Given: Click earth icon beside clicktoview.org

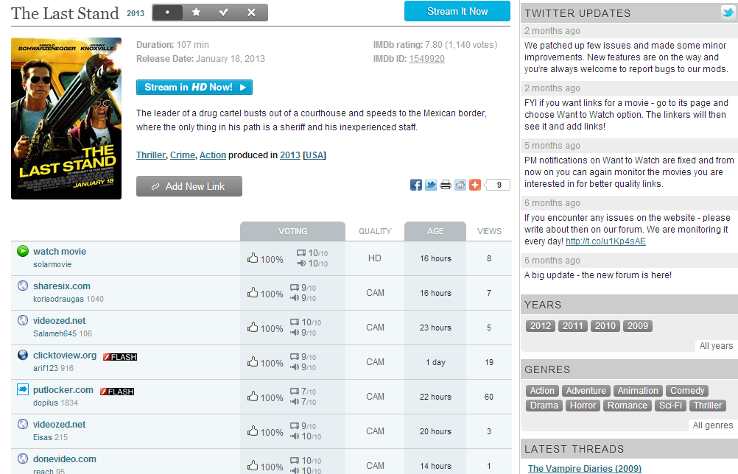Looking at the screenshot, I should coord(23,355).
